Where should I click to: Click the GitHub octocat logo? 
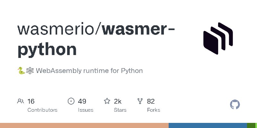click(235, 104)
